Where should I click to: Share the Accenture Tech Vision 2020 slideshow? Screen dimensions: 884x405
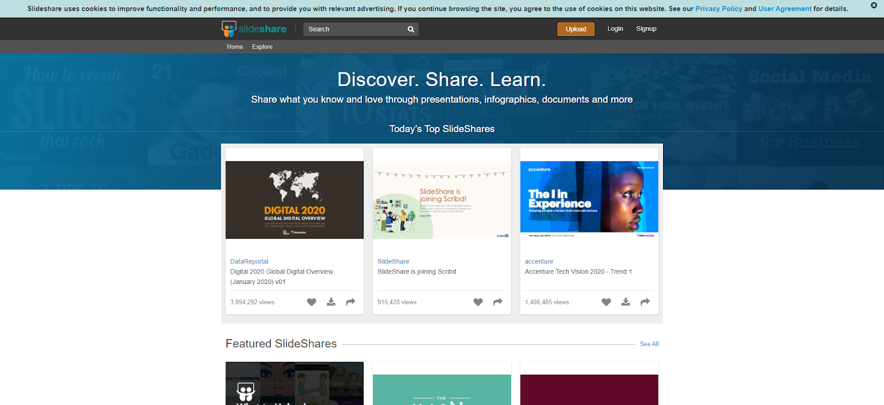tap(645, 302)
